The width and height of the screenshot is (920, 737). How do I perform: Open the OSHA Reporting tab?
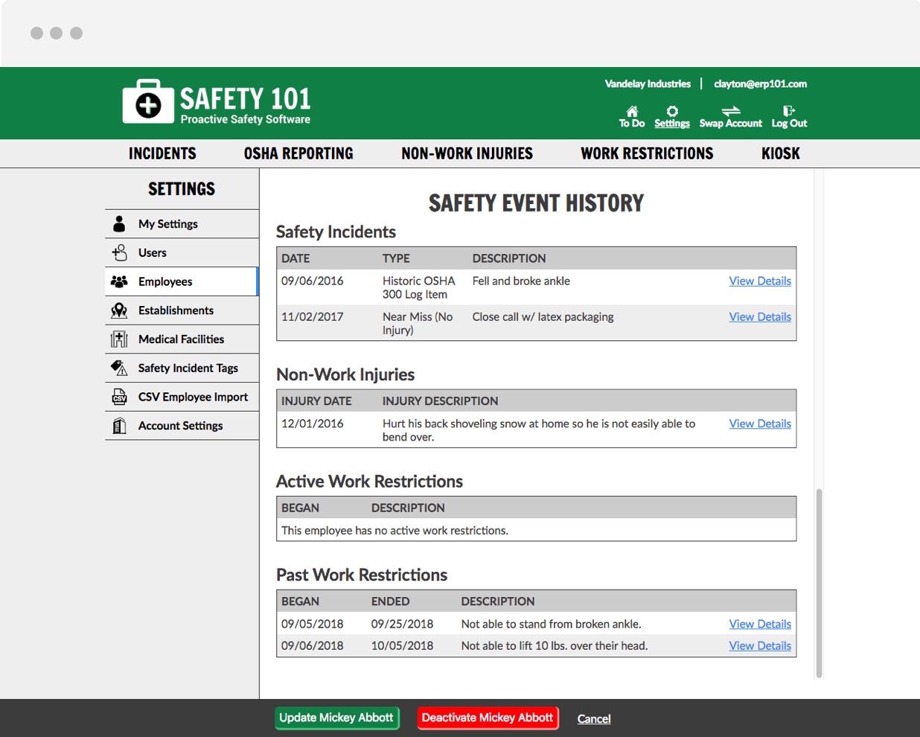298,153
